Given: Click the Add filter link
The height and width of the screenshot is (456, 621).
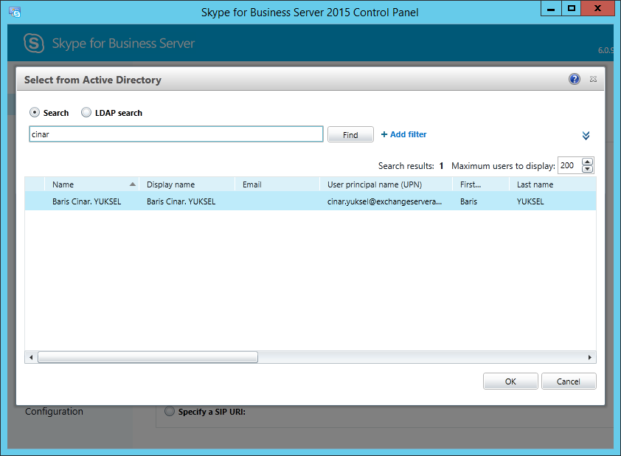Looking at the screenshot, I should pyautogui.click(x=403, y=134).
